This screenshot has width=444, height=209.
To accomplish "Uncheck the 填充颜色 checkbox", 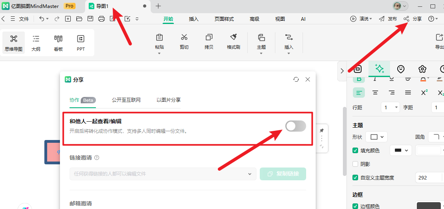I will 355,150.
